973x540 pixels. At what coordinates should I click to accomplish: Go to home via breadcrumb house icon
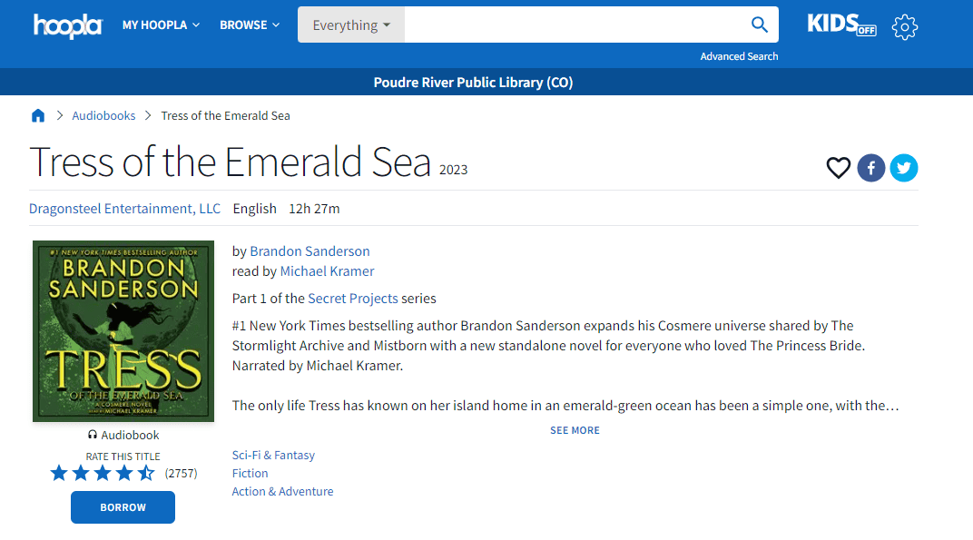(38, 115)
